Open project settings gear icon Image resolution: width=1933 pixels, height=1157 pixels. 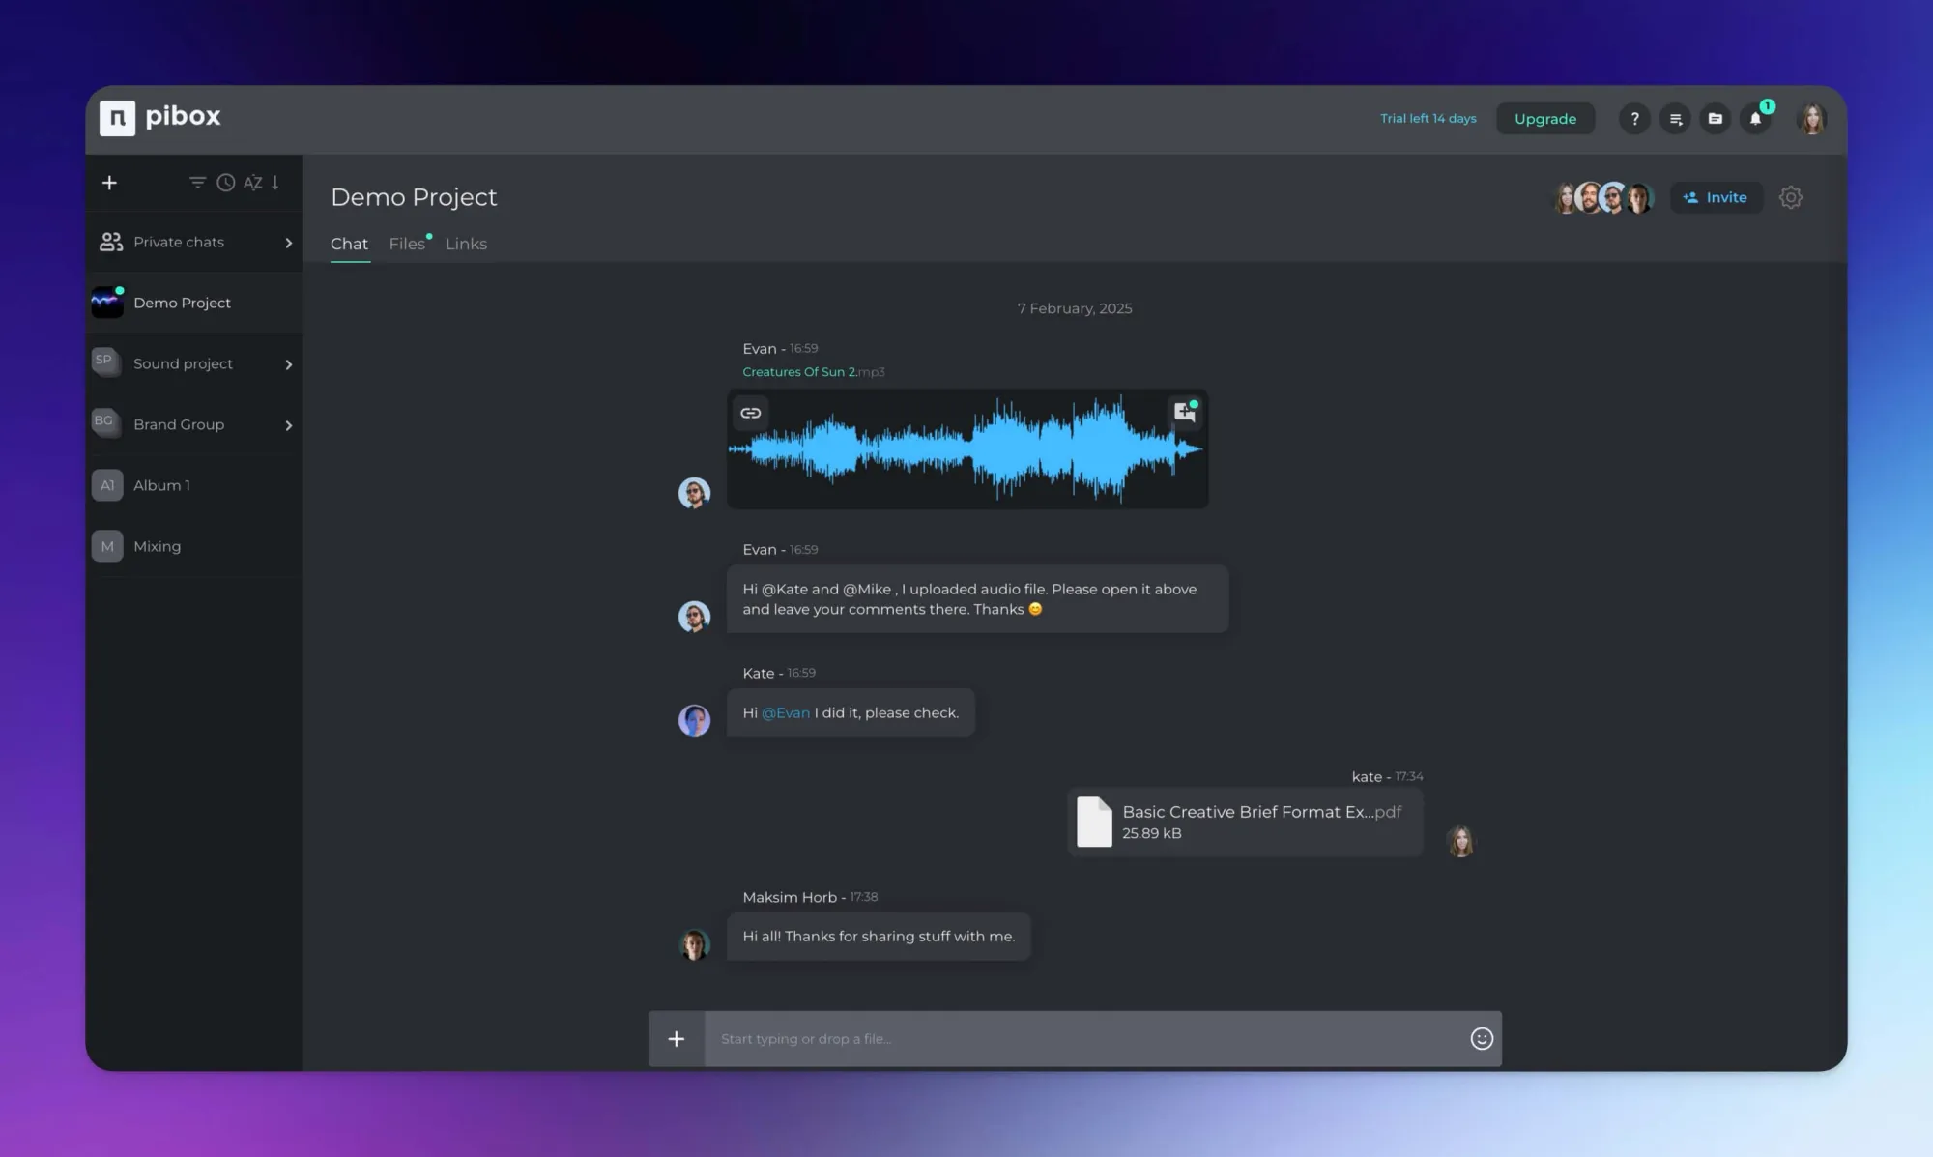(1791, 197)
